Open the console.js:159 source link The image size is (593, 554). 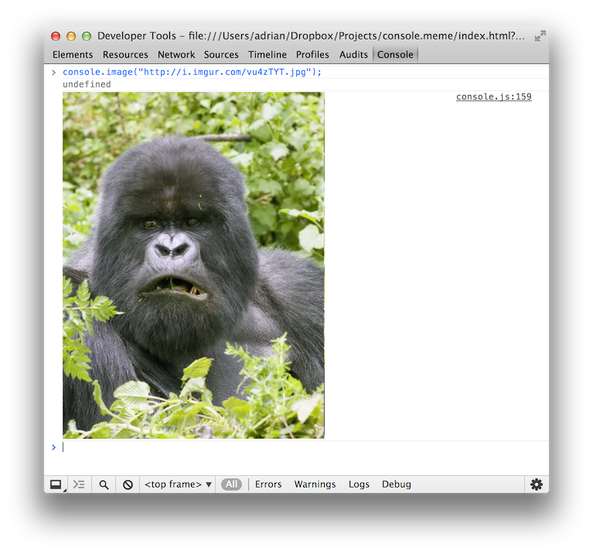pyautogui.click(x=493, y=97)
